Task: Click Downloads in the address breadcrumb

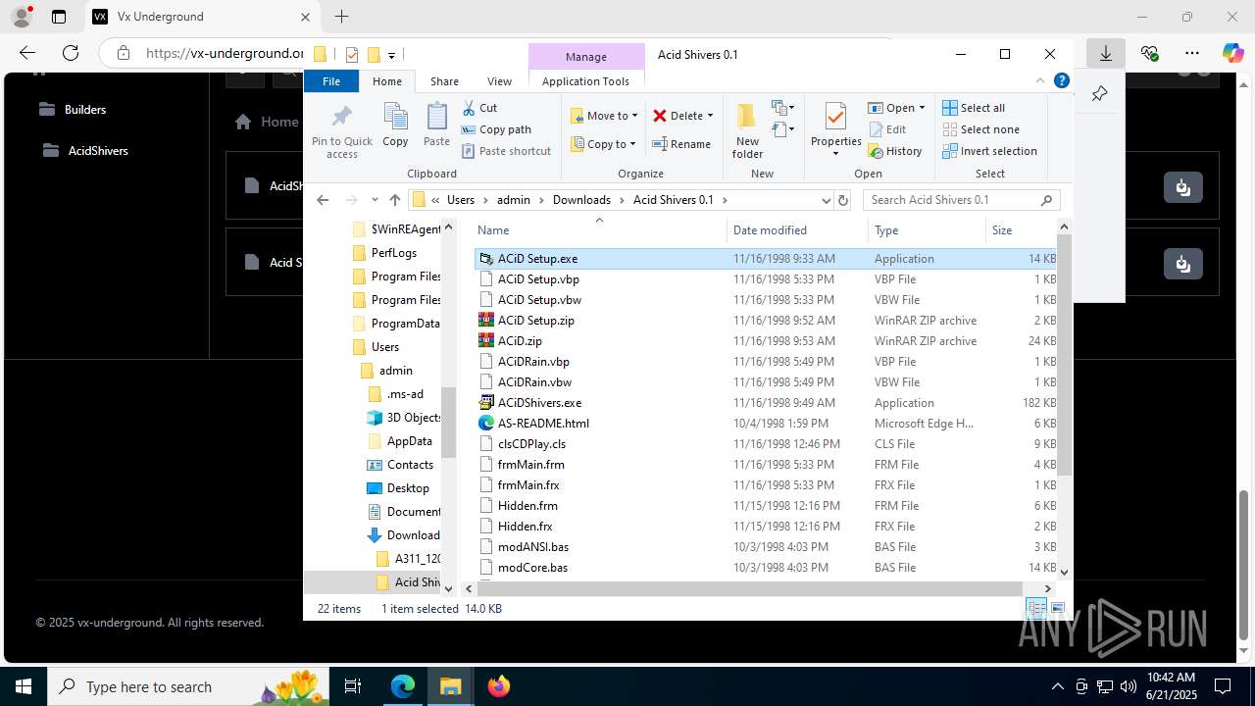Action: [581, 200]
